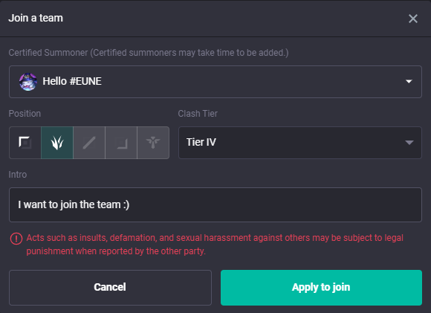Submit with Apply to join button
This screenshot has width=431, height=313.
tap(321, 288)
